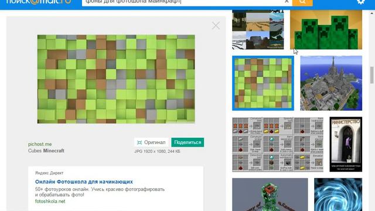
Task: Click the large Minecraft cubes preview image
Action: pos(116,79)
